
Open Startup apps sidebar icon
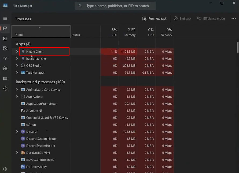(5, 58)
